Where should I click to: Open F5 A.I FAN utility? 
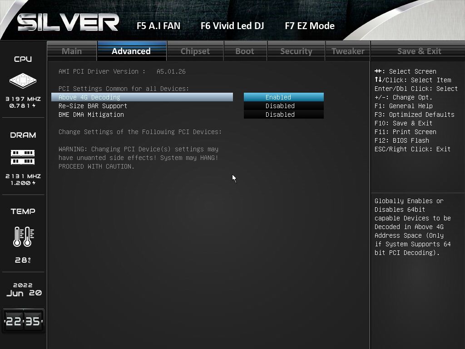(x=158, y=26)
